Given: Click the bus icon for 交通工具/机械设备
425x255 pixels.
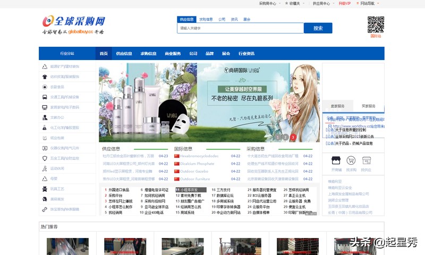Looking at the screenshot, I should 45,97.
